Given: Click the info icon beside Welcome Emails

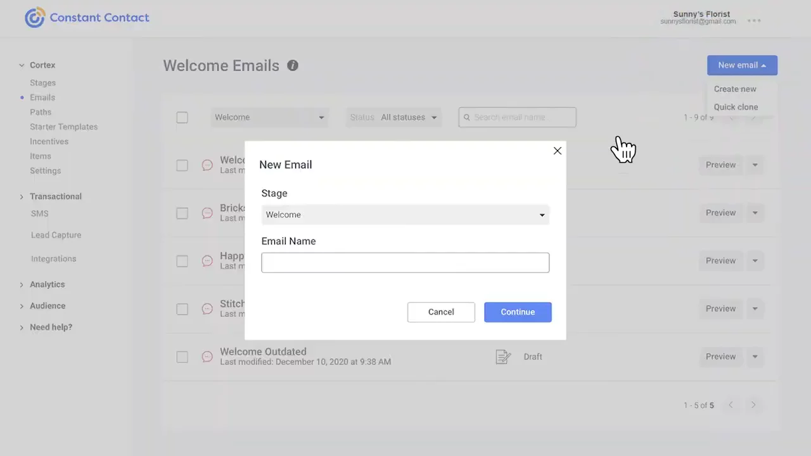Looking at the screenshot, I should tap(293, 65).
